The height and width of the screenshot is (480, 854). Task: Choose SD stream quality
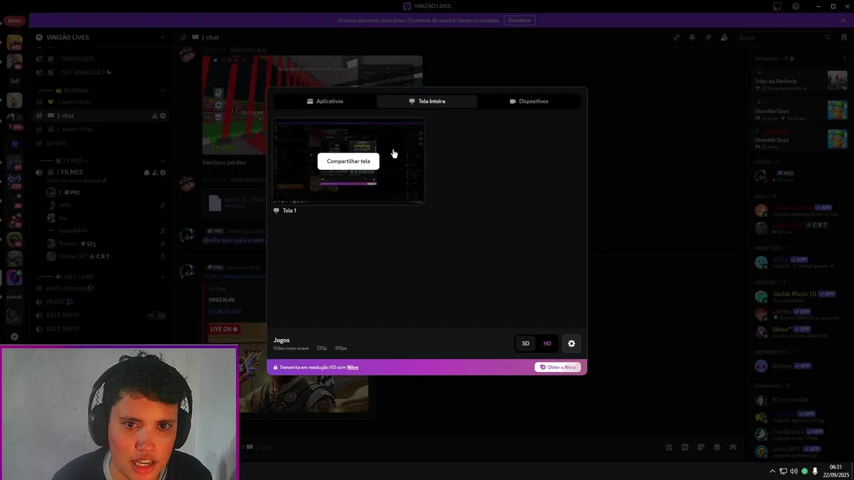point(526,343)
